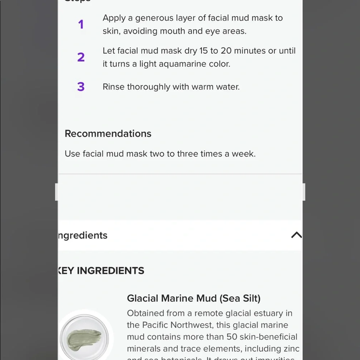Click the Ingredients accordion header label
This screenshot has width=360, height=360.
83,235
